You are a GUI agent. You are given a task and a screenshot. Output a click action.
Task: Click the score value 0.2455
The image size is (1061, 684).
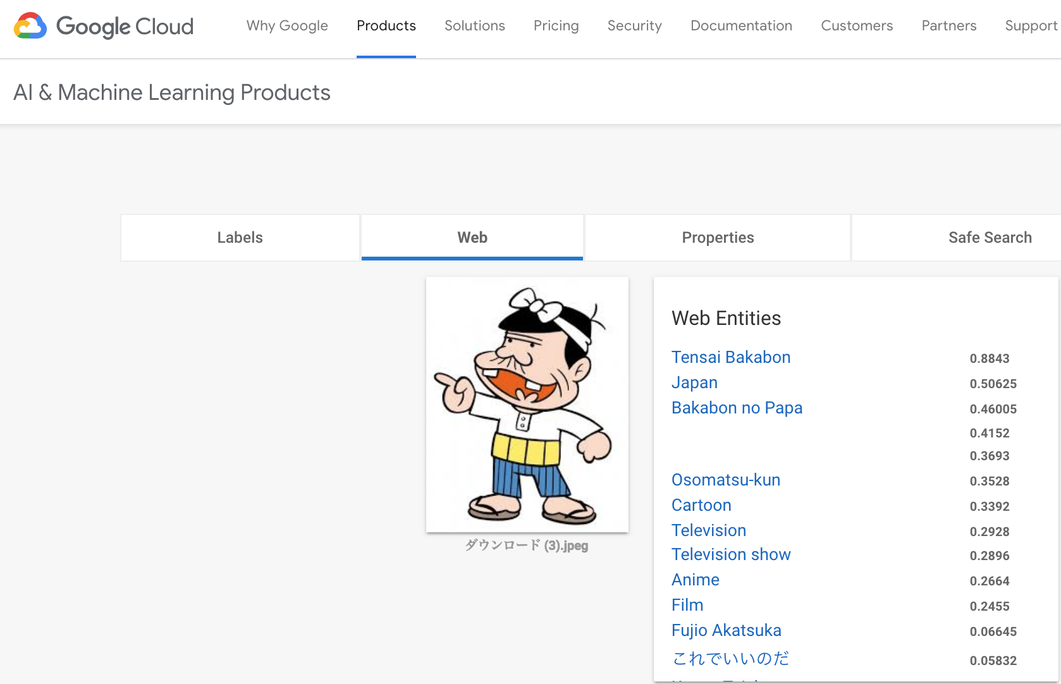[x=990, y=606]
